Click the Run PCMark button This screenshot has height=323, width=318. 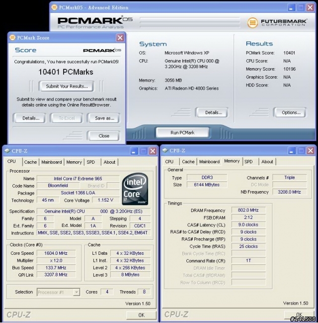pyautogui.click(x=182, y=133)
